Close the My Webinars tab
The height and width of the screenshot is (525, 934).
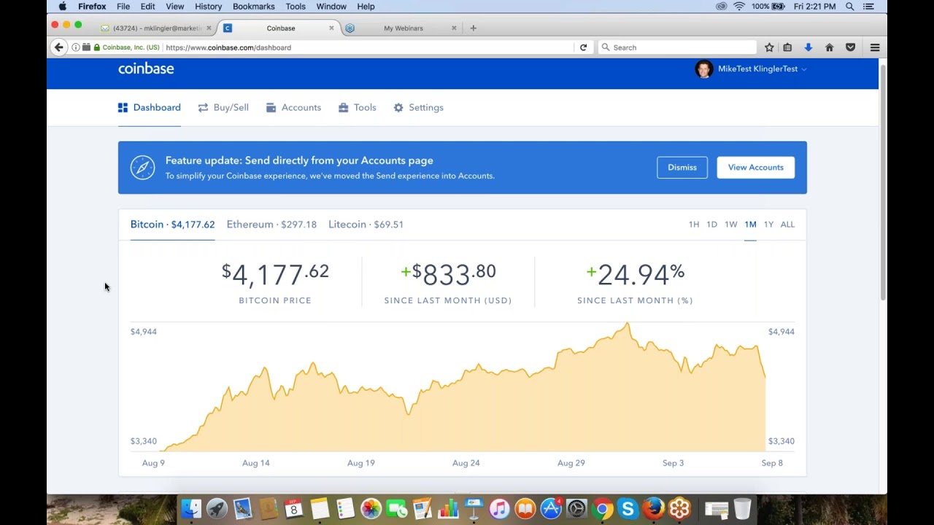click(x=454, y=28)
